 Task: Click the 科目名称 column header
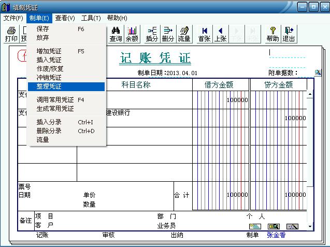tap(136, 84)
